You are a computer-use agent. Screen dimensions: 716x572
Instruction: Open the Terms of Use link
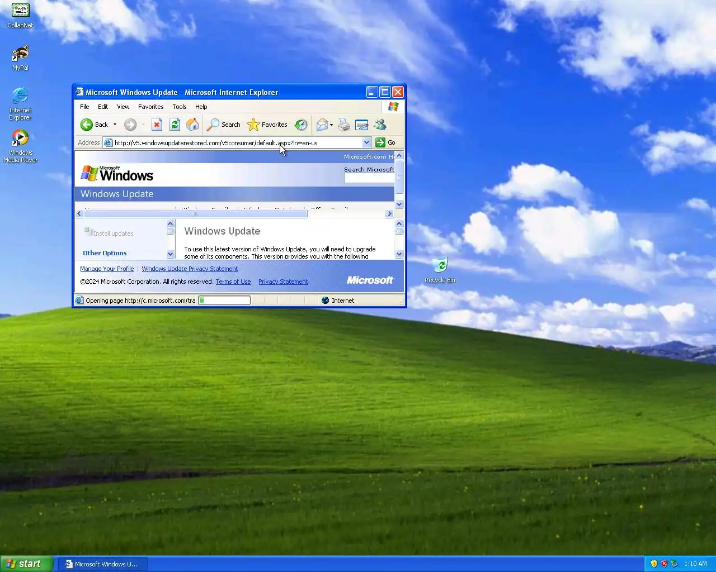[233, 282]
